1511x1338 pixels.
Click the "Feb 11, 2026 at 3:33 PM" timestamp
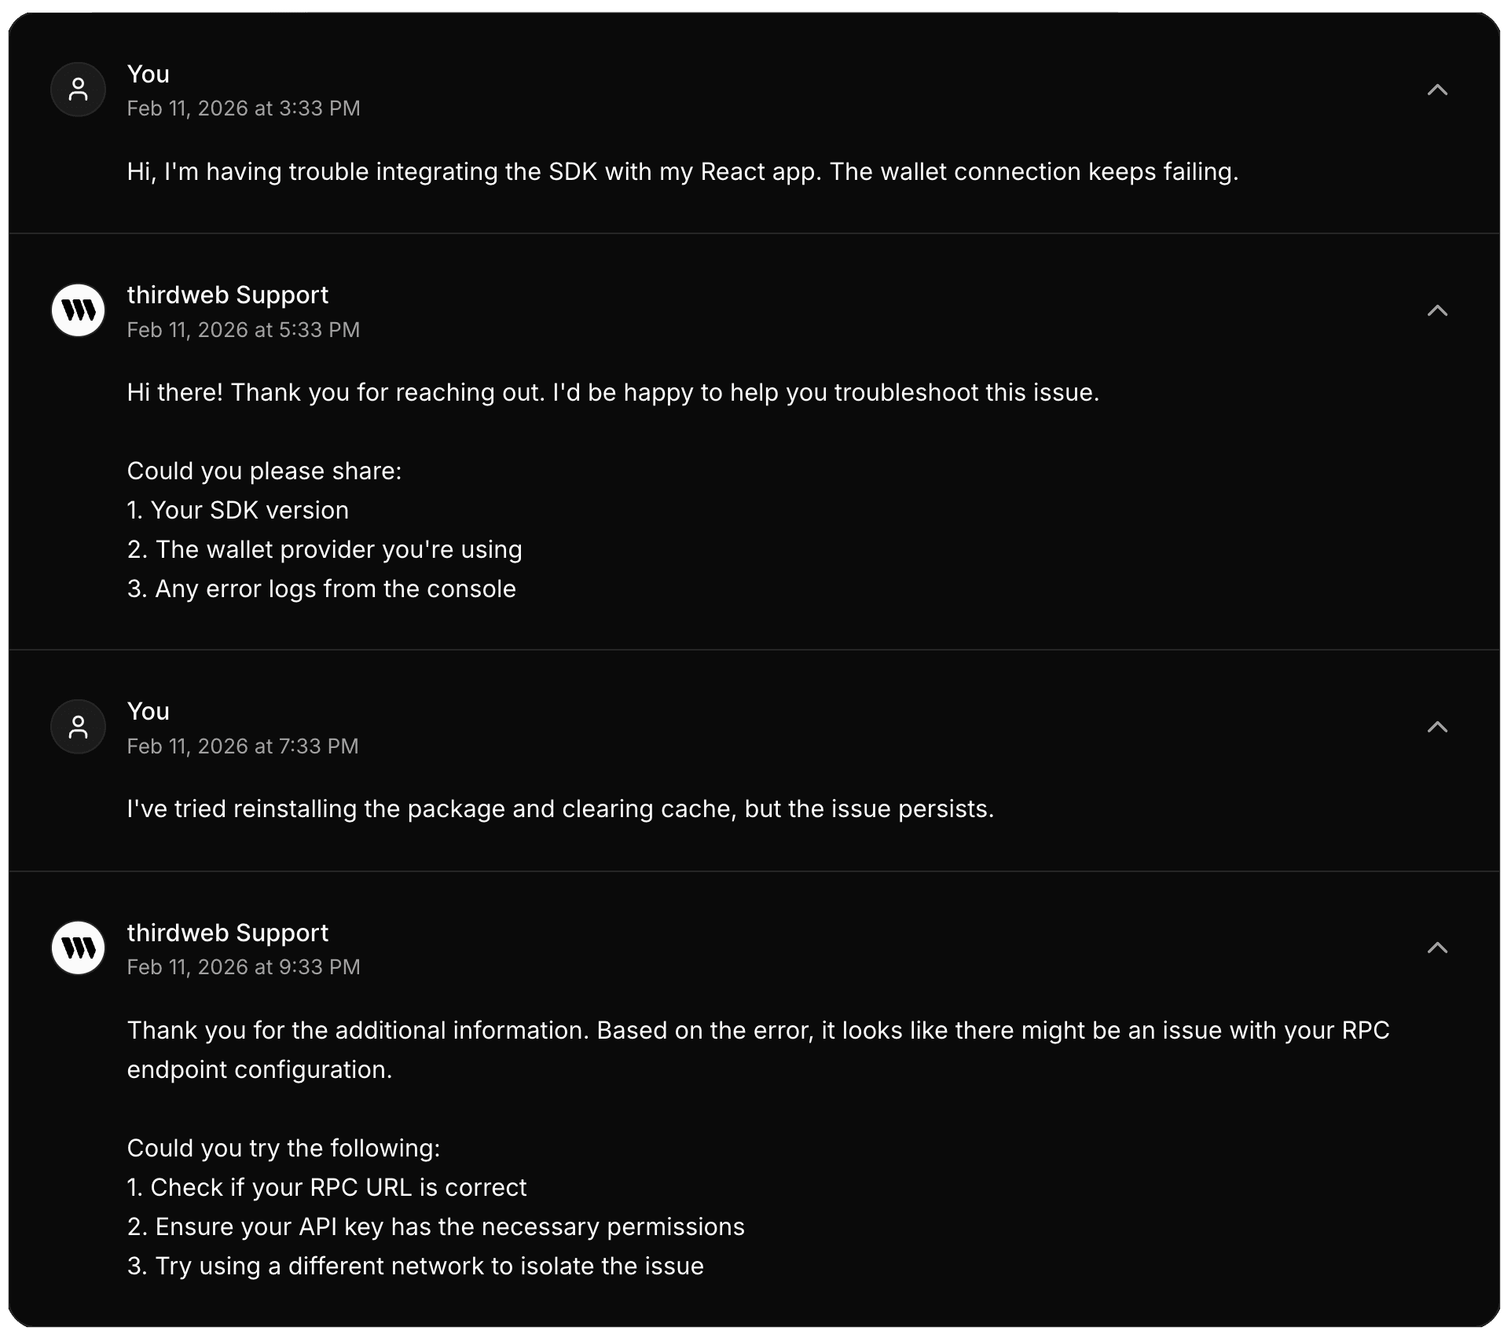[x=244, y=108]
